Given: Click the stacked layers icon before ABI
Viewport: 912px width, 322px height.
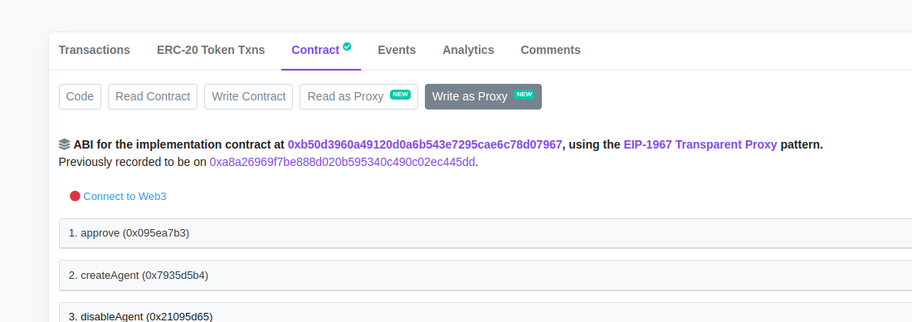Looking at the screenshot, I should 65,144.
